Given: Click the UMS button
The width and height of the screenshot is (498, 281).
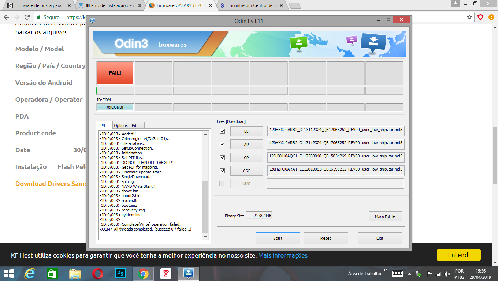Looking at the screenshot, I should (246, 184).
